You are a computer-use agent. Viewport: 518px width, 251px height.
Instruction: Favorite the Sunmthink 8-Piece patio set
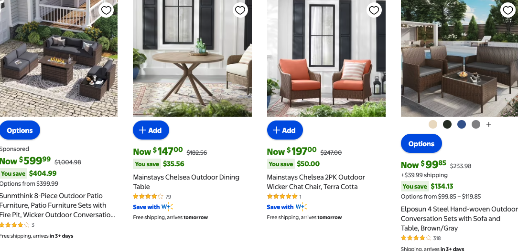click(x=106, y=10)
